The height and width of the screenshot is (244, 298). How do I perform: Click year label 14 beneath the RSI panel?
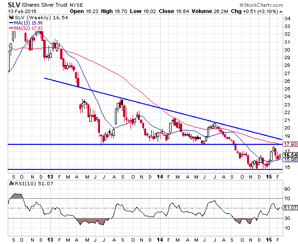[x=160, y=240]
